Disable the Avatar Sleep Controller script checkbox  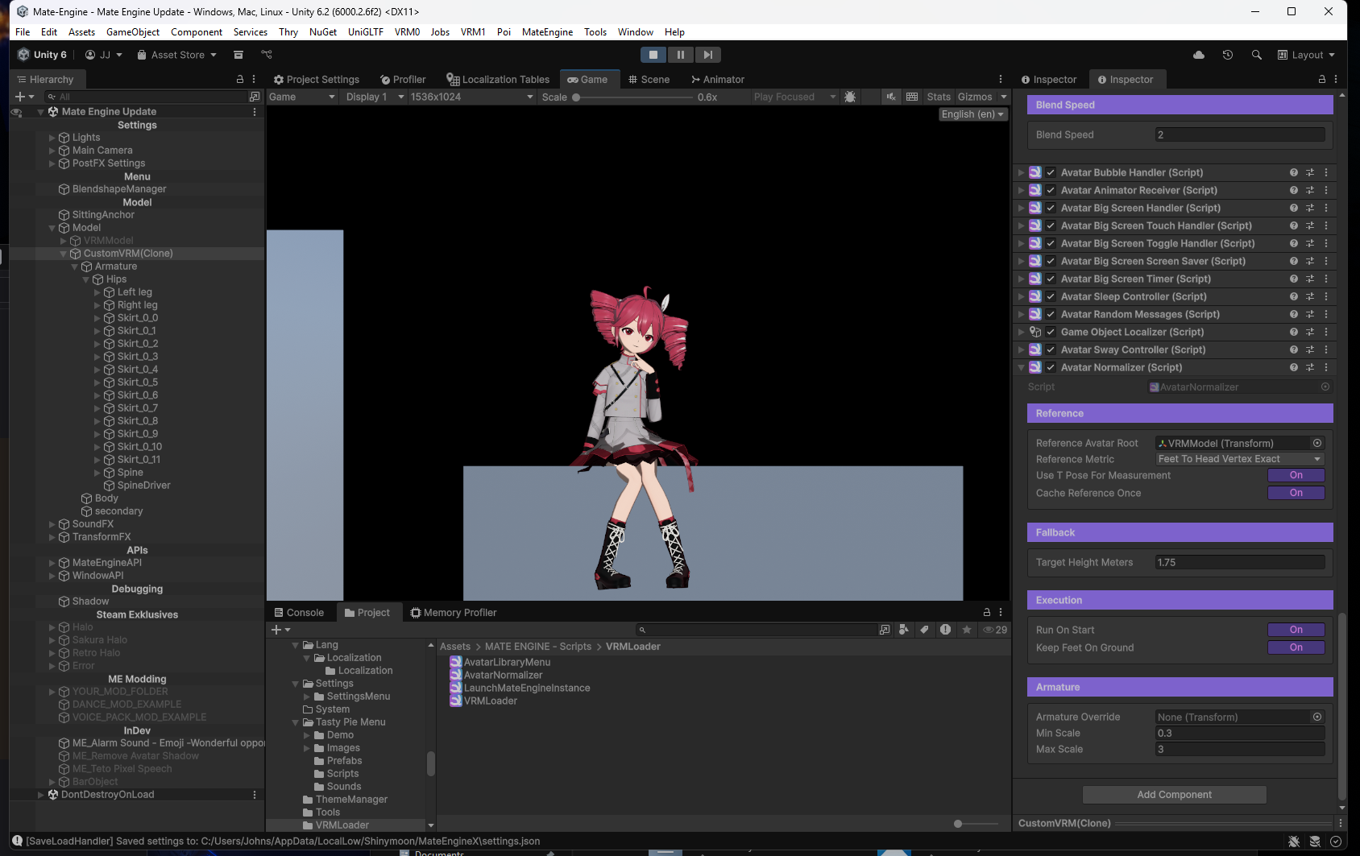pos(1051,296)
